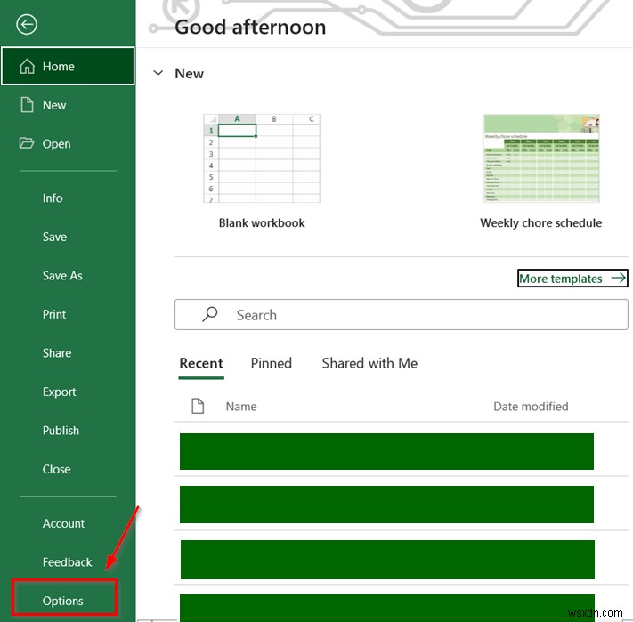Switch to the Shared with Me tab
This screenshot has width=633, height=622.
coord(369,363)
